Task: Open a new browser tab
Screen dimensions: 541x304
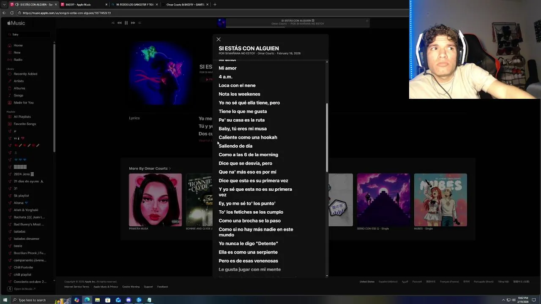Action: pos(215,5)
